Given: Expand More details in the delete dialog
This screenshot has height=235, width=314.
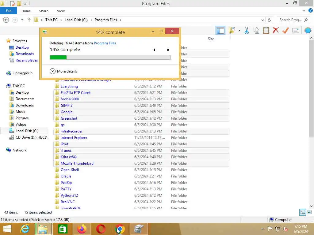Looking at the screenshot, I should click(63, 71).
